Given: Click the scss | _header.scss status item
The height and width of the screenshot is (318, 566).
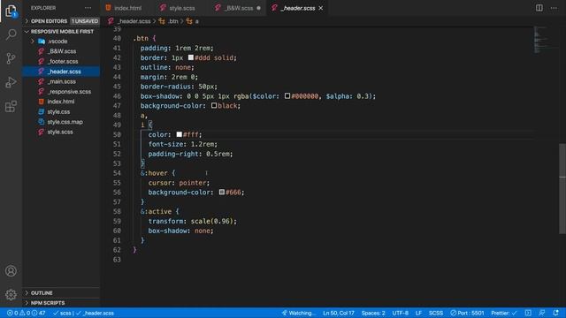Looking at the screenshot, I should pyautogui.click(x=84, y=313).
